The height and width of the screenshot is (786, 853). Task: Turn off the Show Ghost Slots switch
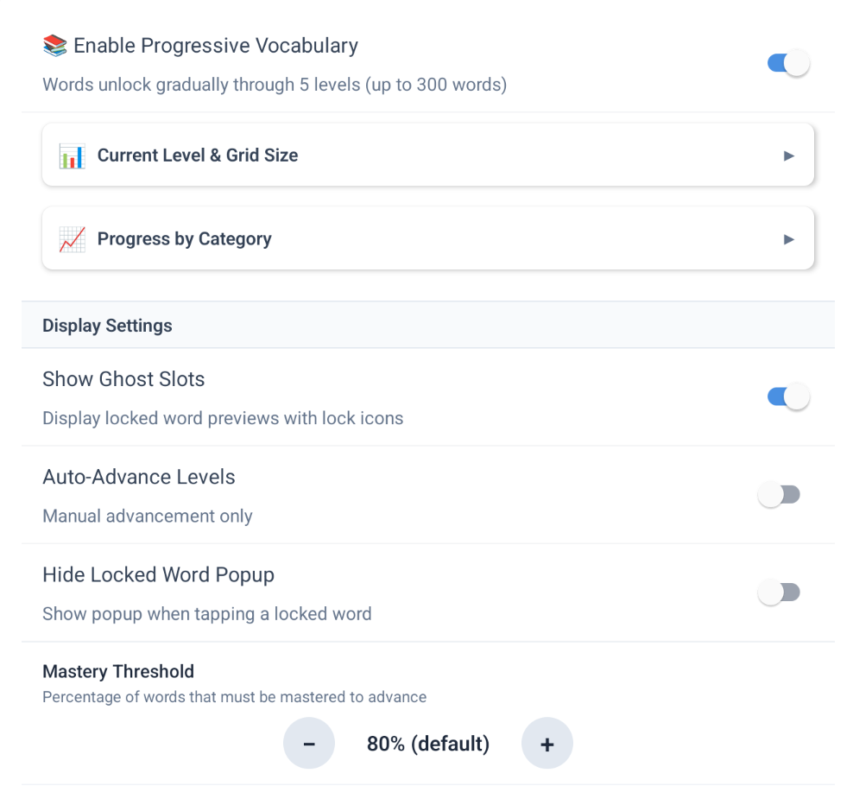pyautogui.click(x=788, y=397)
